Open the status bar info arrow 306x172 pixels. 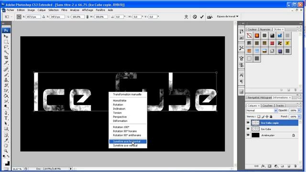coord(71,169)
